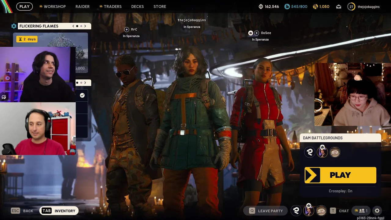
Task: Open the settings gear at bottom right
Action: (377, 211)
